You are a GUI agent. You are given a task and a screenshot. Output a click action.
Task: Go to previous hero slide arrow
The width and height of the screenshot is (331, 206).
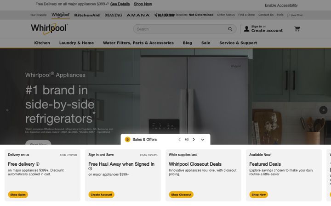tap(8, 110)
